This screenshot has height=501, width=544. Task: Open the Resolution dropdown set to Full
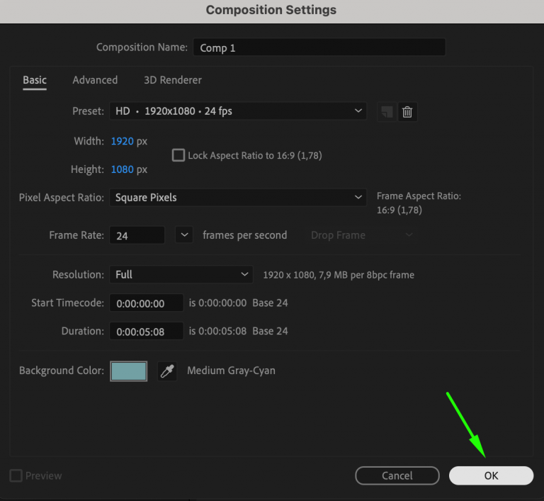pos(181,274)
